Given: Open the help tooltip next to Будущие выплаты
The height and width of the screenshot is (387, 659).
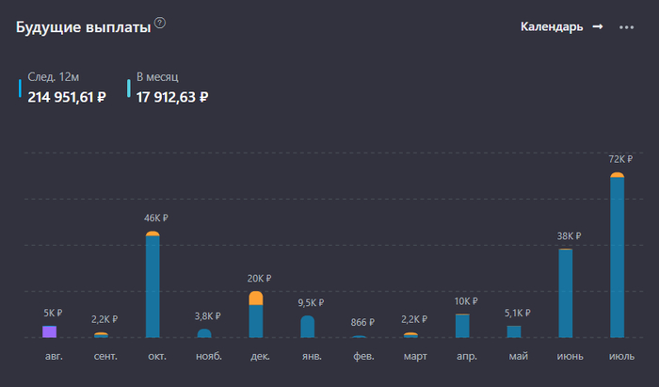Looking at the screenshot, I should point(160,24).
